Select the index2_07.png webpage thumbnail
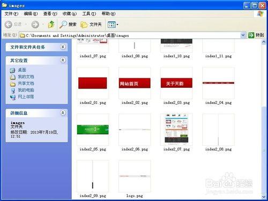Screen dimensions: 268x201 pyautogui.click(x=176, y=130)
